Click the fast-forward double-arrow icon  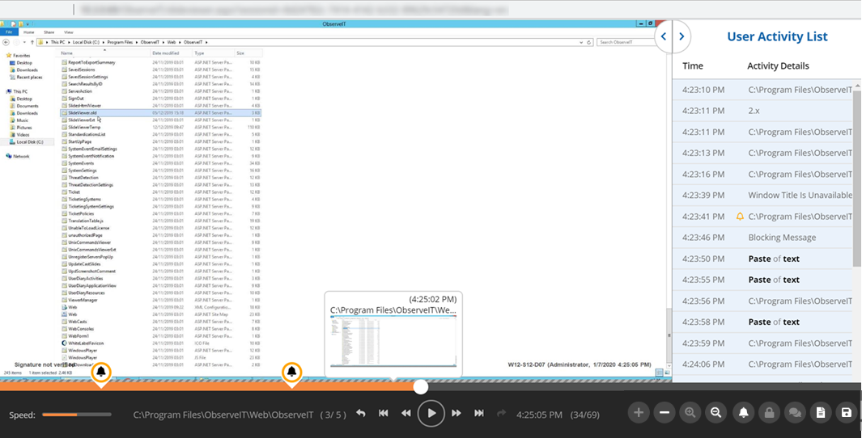coord(456,414)
